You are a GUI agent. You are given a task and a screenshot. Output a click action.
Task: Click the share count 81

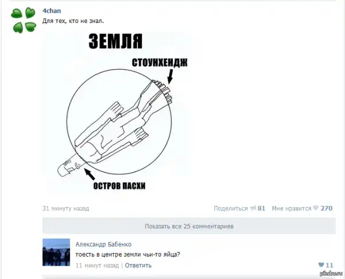pyautogui.click(x=261, y=208)
